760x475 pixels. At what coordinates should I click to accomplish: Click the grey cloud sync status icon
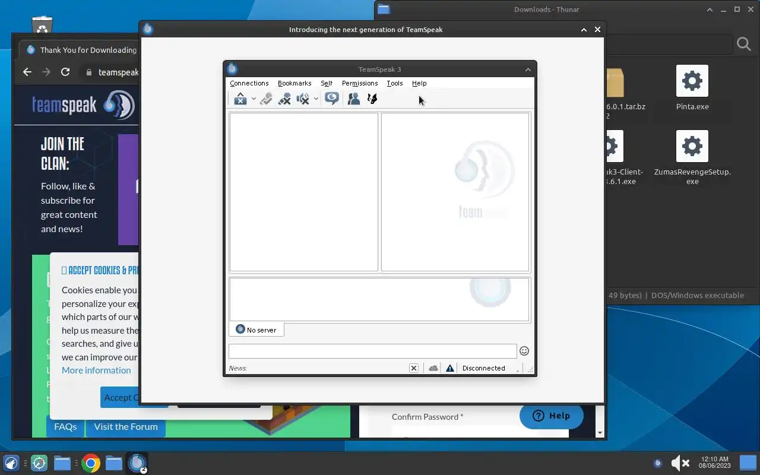coord(433,368)
